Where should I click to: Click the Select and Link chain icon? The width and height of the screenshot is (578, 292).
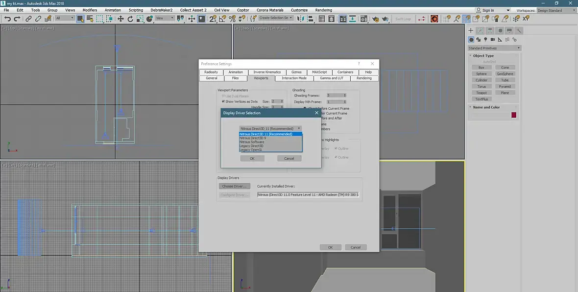(28, 19)
